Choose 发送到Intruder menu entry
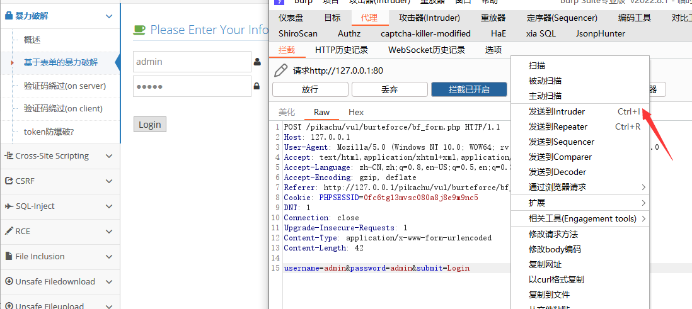 click(580, 111)
